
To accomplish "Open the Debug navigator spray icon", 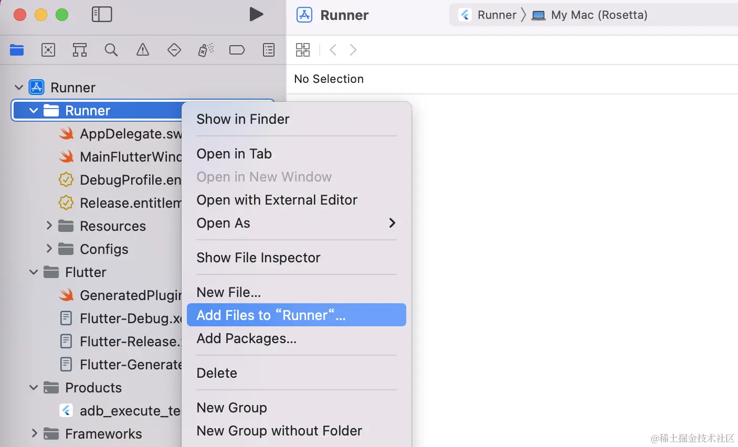I will 206,50.
